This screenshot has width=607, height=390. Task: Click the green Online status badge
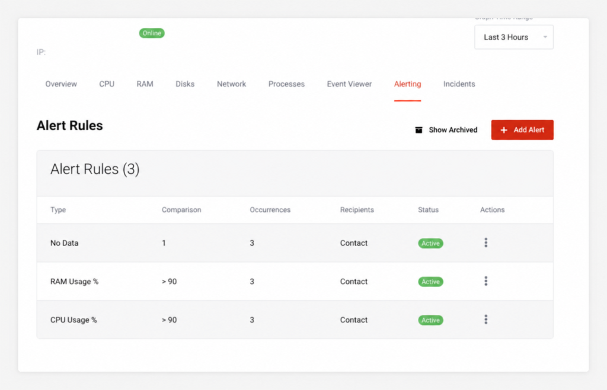152,33
